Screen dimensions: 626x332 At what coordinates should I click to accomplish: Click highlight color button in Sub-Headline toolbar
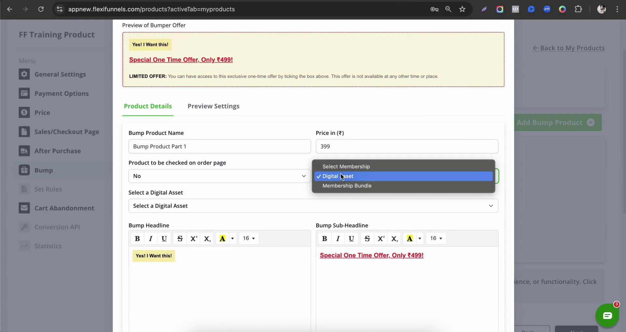point(410,239)
